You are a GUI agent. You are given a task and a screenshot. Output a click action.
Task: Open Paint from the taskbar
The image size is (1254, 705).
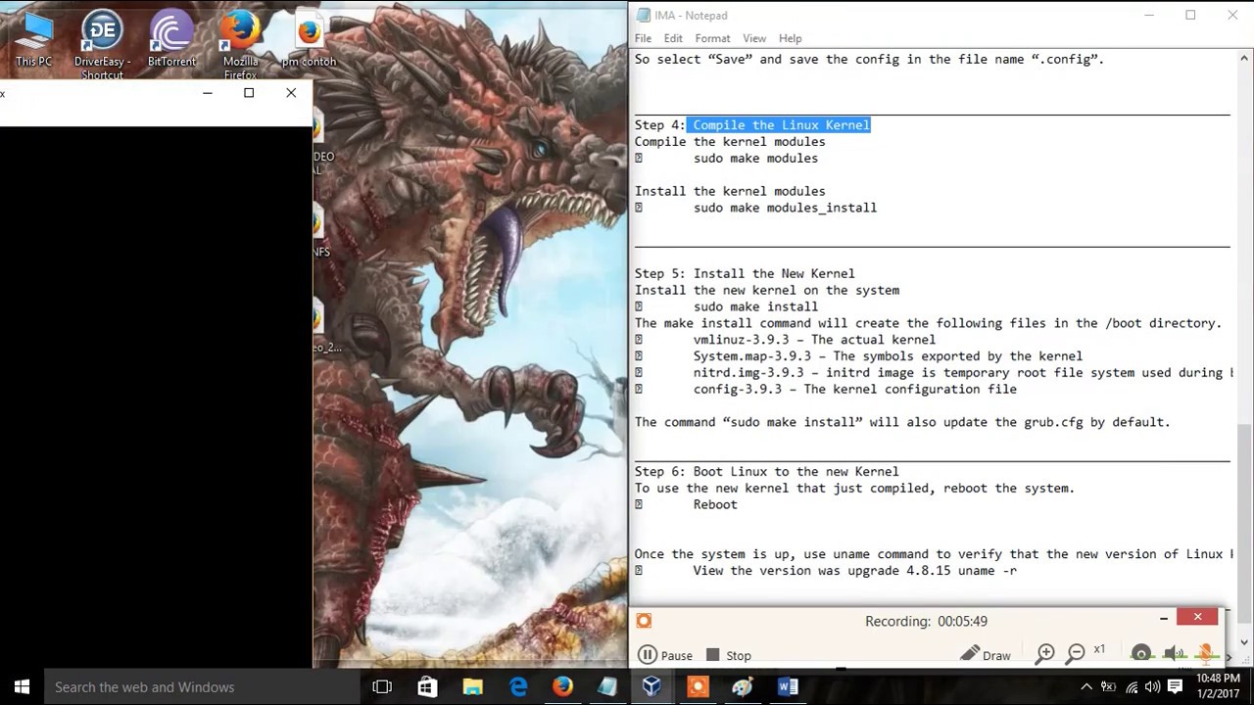[x=743, y=686]
